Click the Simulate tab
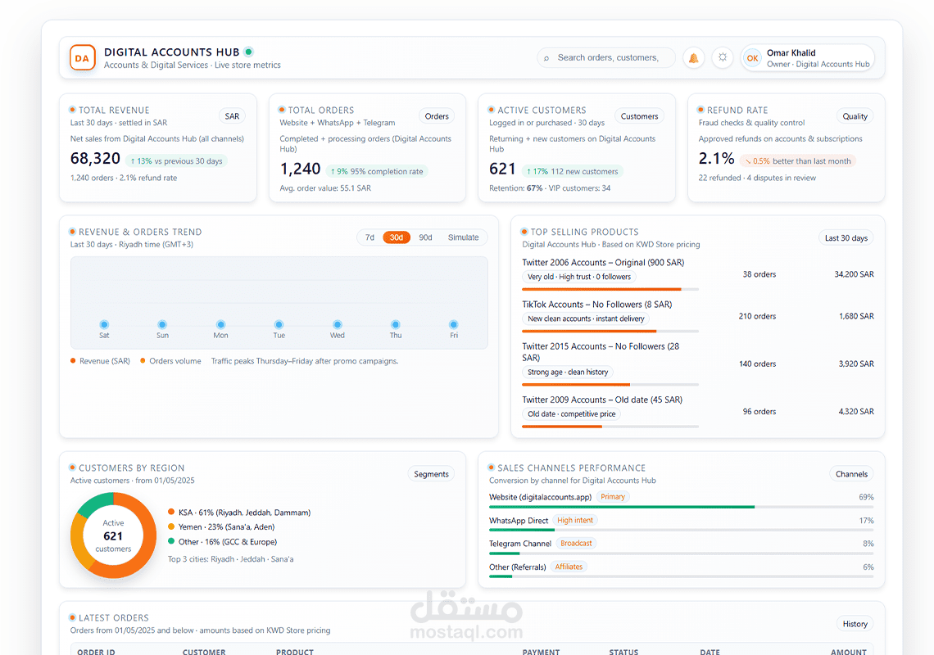Viewport: 934px width, 655px height. tap(464, 237)
